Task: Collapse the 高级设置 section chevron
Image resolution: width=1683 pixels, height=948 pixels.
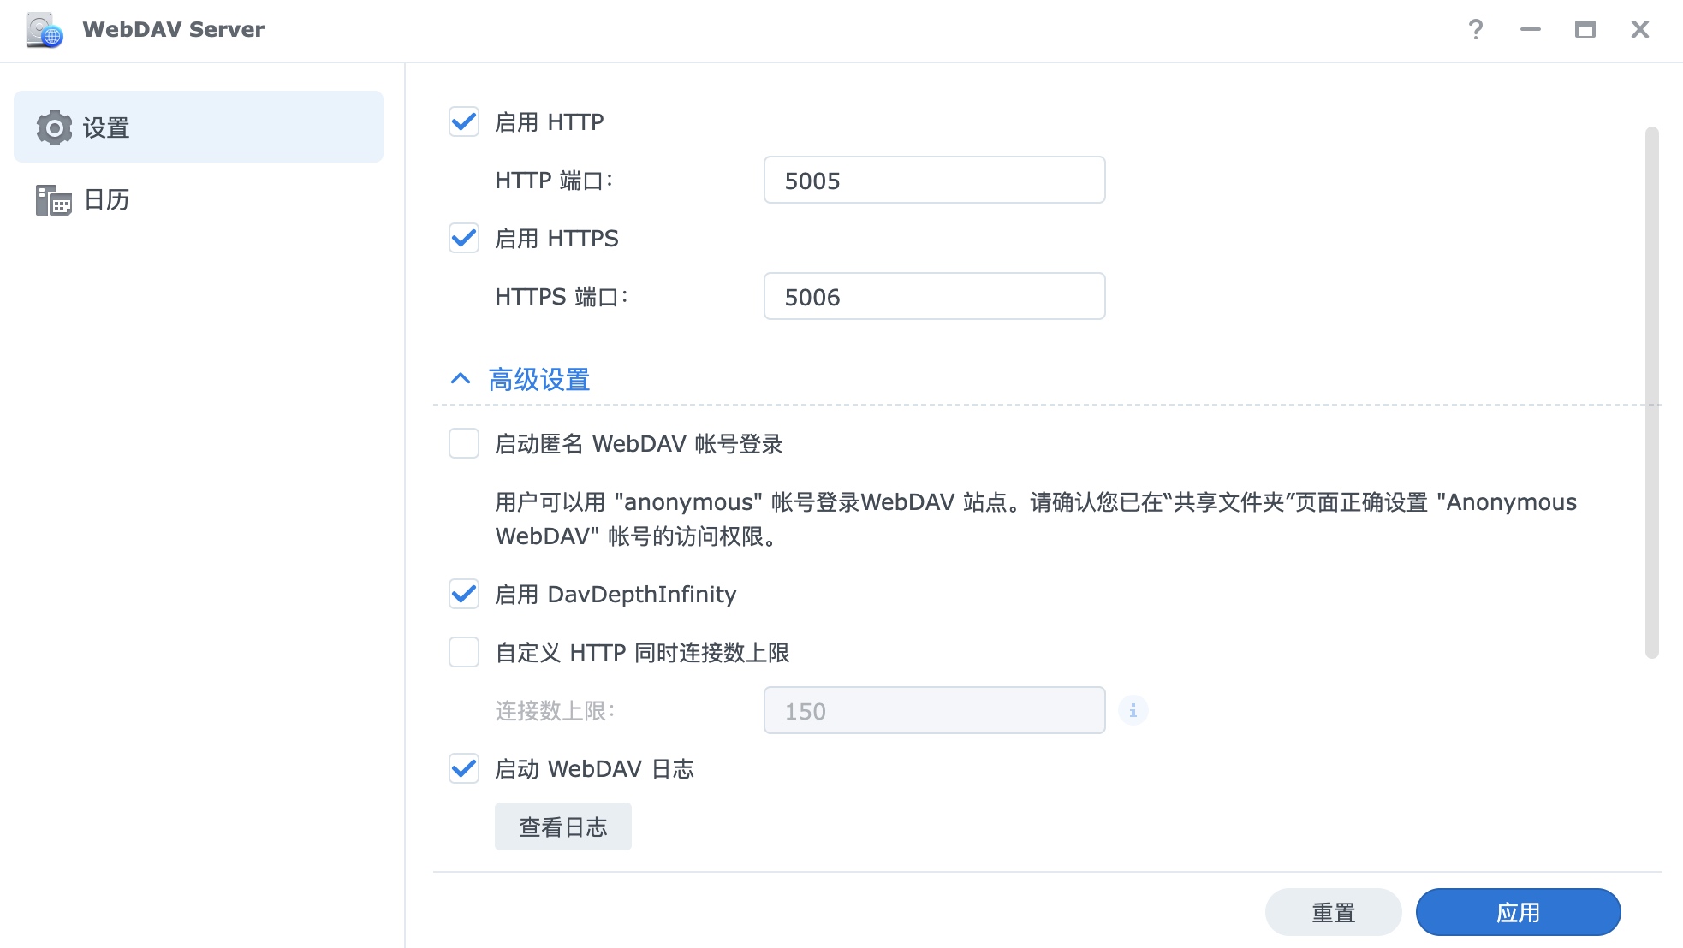Action: [461, 378]
